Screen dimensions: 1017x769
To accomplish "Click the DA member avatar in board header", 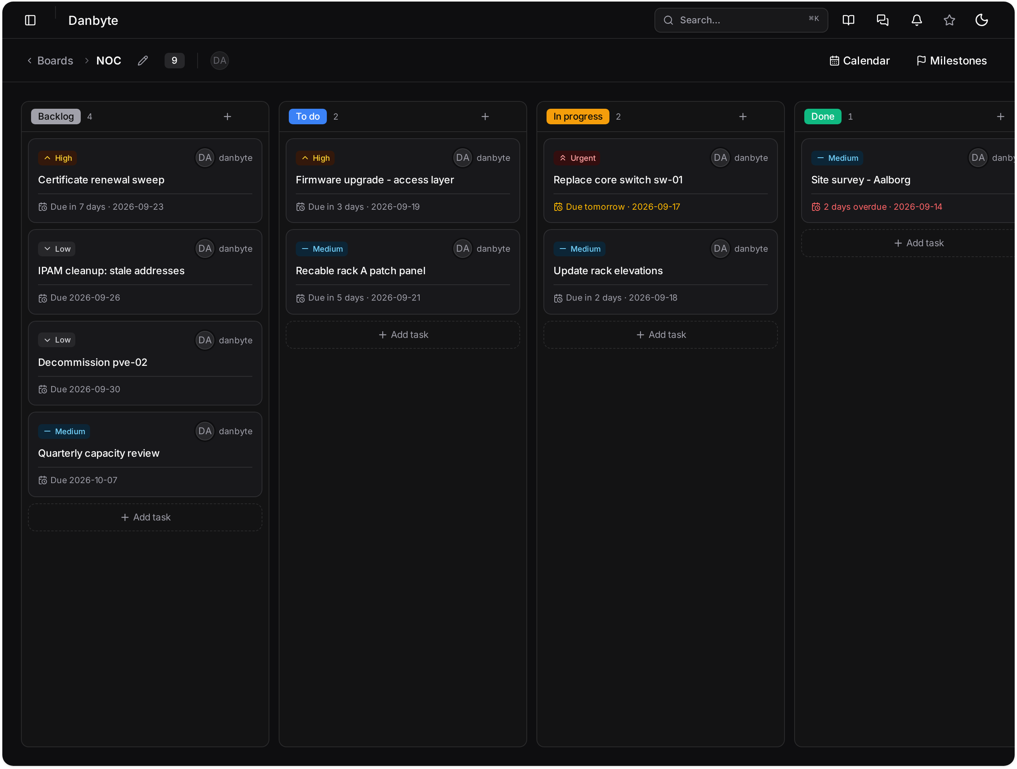I will click(x=219, y=61).
